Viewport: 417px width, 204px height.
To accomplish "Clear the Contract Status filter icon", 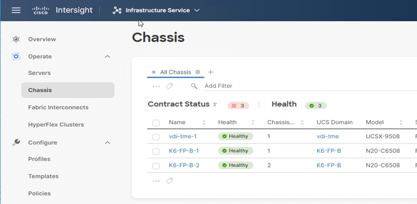I will click(215, 105).
